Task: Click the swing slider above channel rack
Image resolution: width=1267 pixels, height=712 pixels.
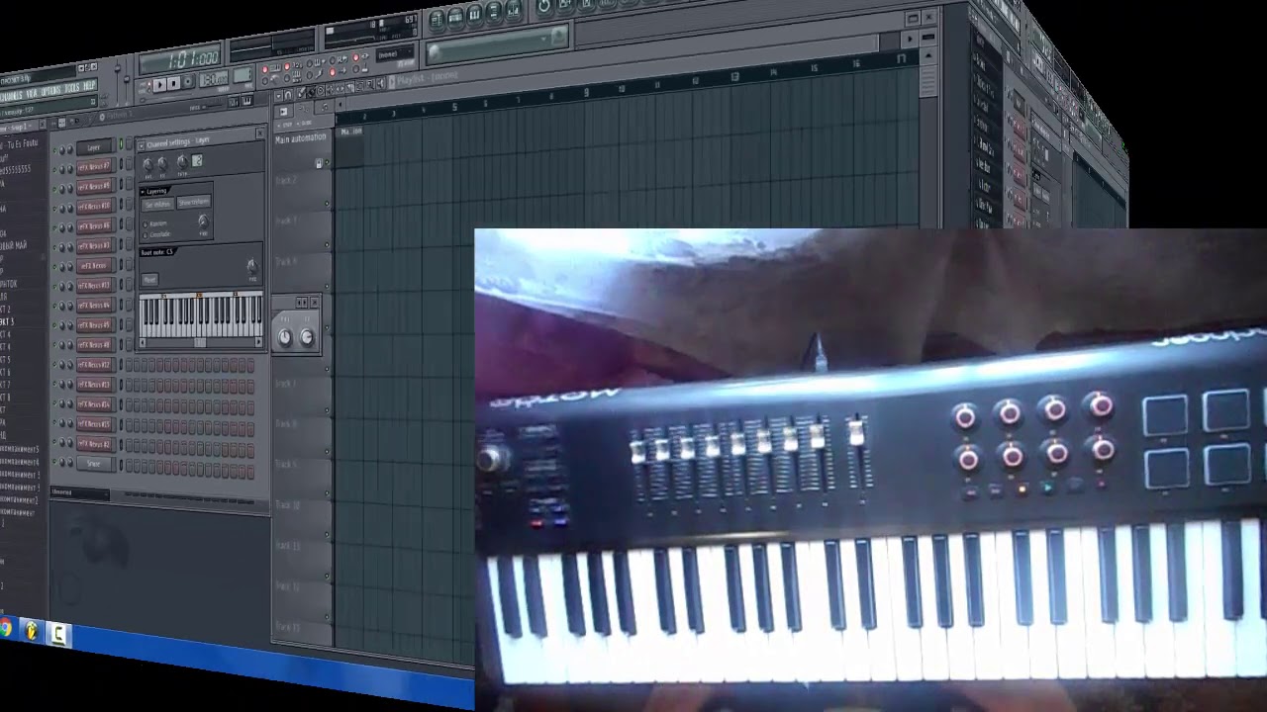Action: click(213, 105)
